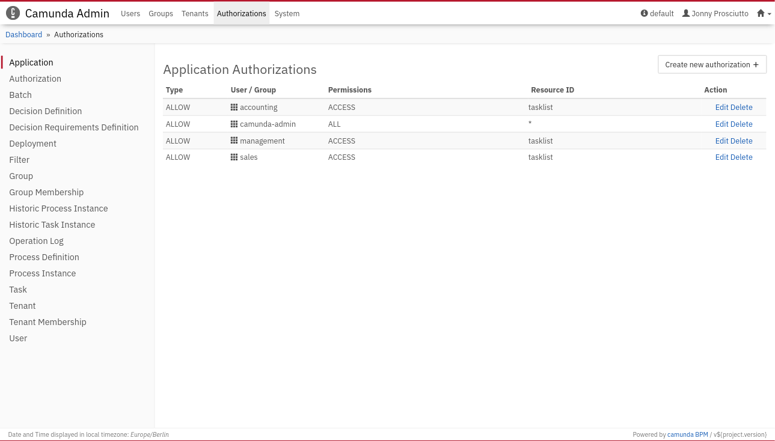Select Deployment in the sidebar
Viewport: 775px width, 441px height.
[x=33, y=144]
